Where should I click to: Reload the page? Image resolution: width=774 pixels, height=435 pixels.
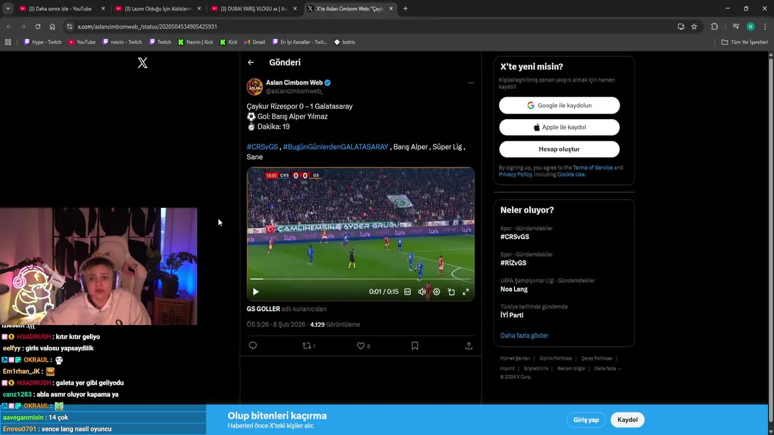coord(37,27)
